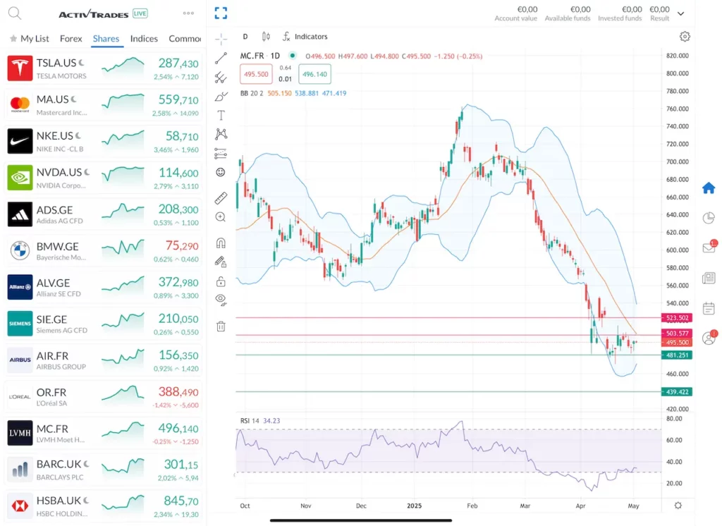This screenshot has width=722, height=526.
Task: Click the 523.502 price level label
Action: coord(677,318)
